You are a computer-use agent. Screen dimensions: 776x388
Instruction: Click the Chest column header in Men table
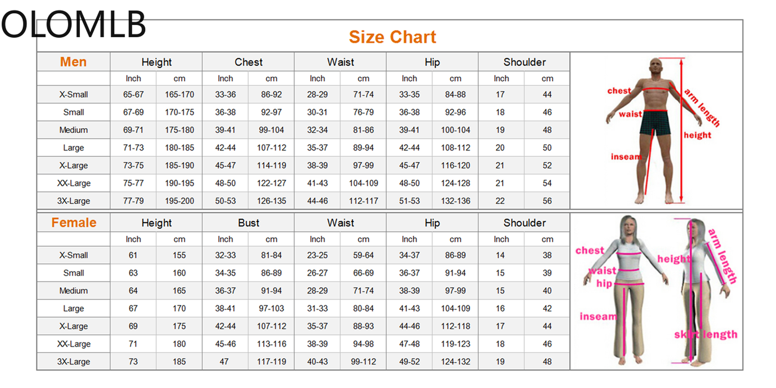coord(248,62)
